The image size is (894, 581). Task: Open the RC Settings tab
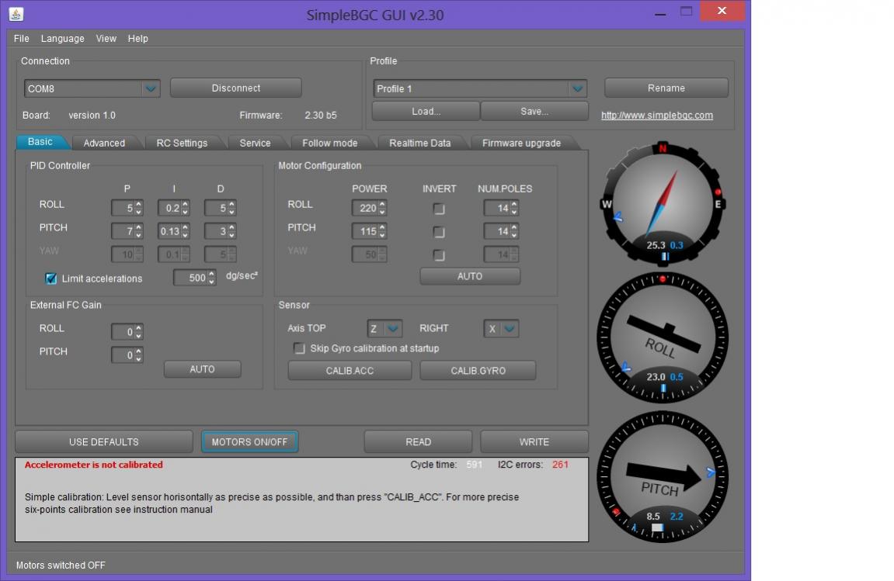tap(182, 143)
